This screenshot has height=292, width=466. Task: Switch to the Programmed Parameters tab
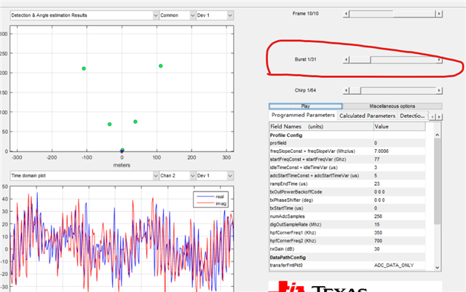click(303, 115)
